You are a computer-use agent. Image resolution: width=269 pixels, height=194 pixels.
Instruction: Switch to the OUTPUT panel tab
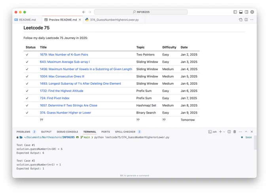point(46,132)
